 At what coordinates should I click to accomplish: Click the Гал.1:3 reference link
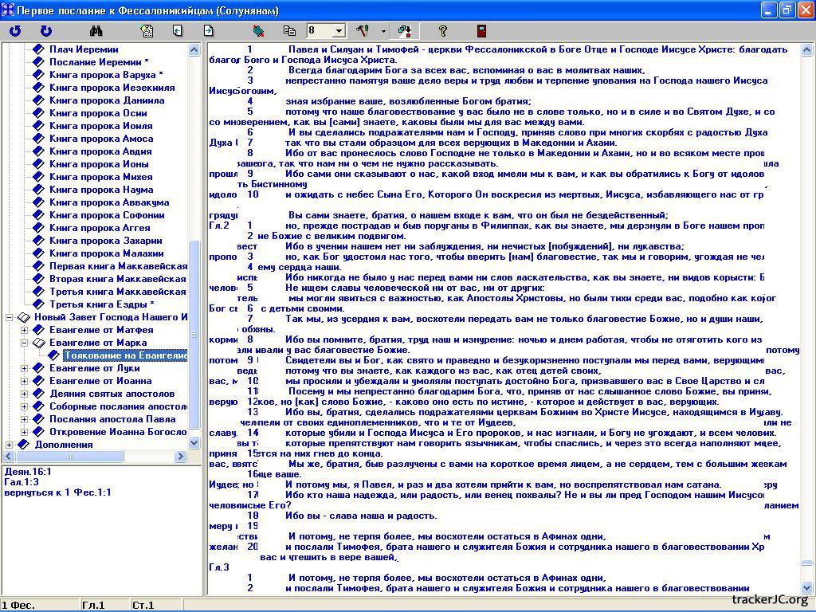pyautogui.click(x=22, y=482)
